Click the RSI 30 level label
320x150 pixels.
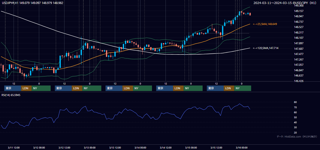click(295, 127)
